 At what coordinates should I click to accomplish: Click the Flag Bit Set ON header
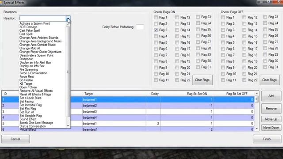click(x=197, y=94)
